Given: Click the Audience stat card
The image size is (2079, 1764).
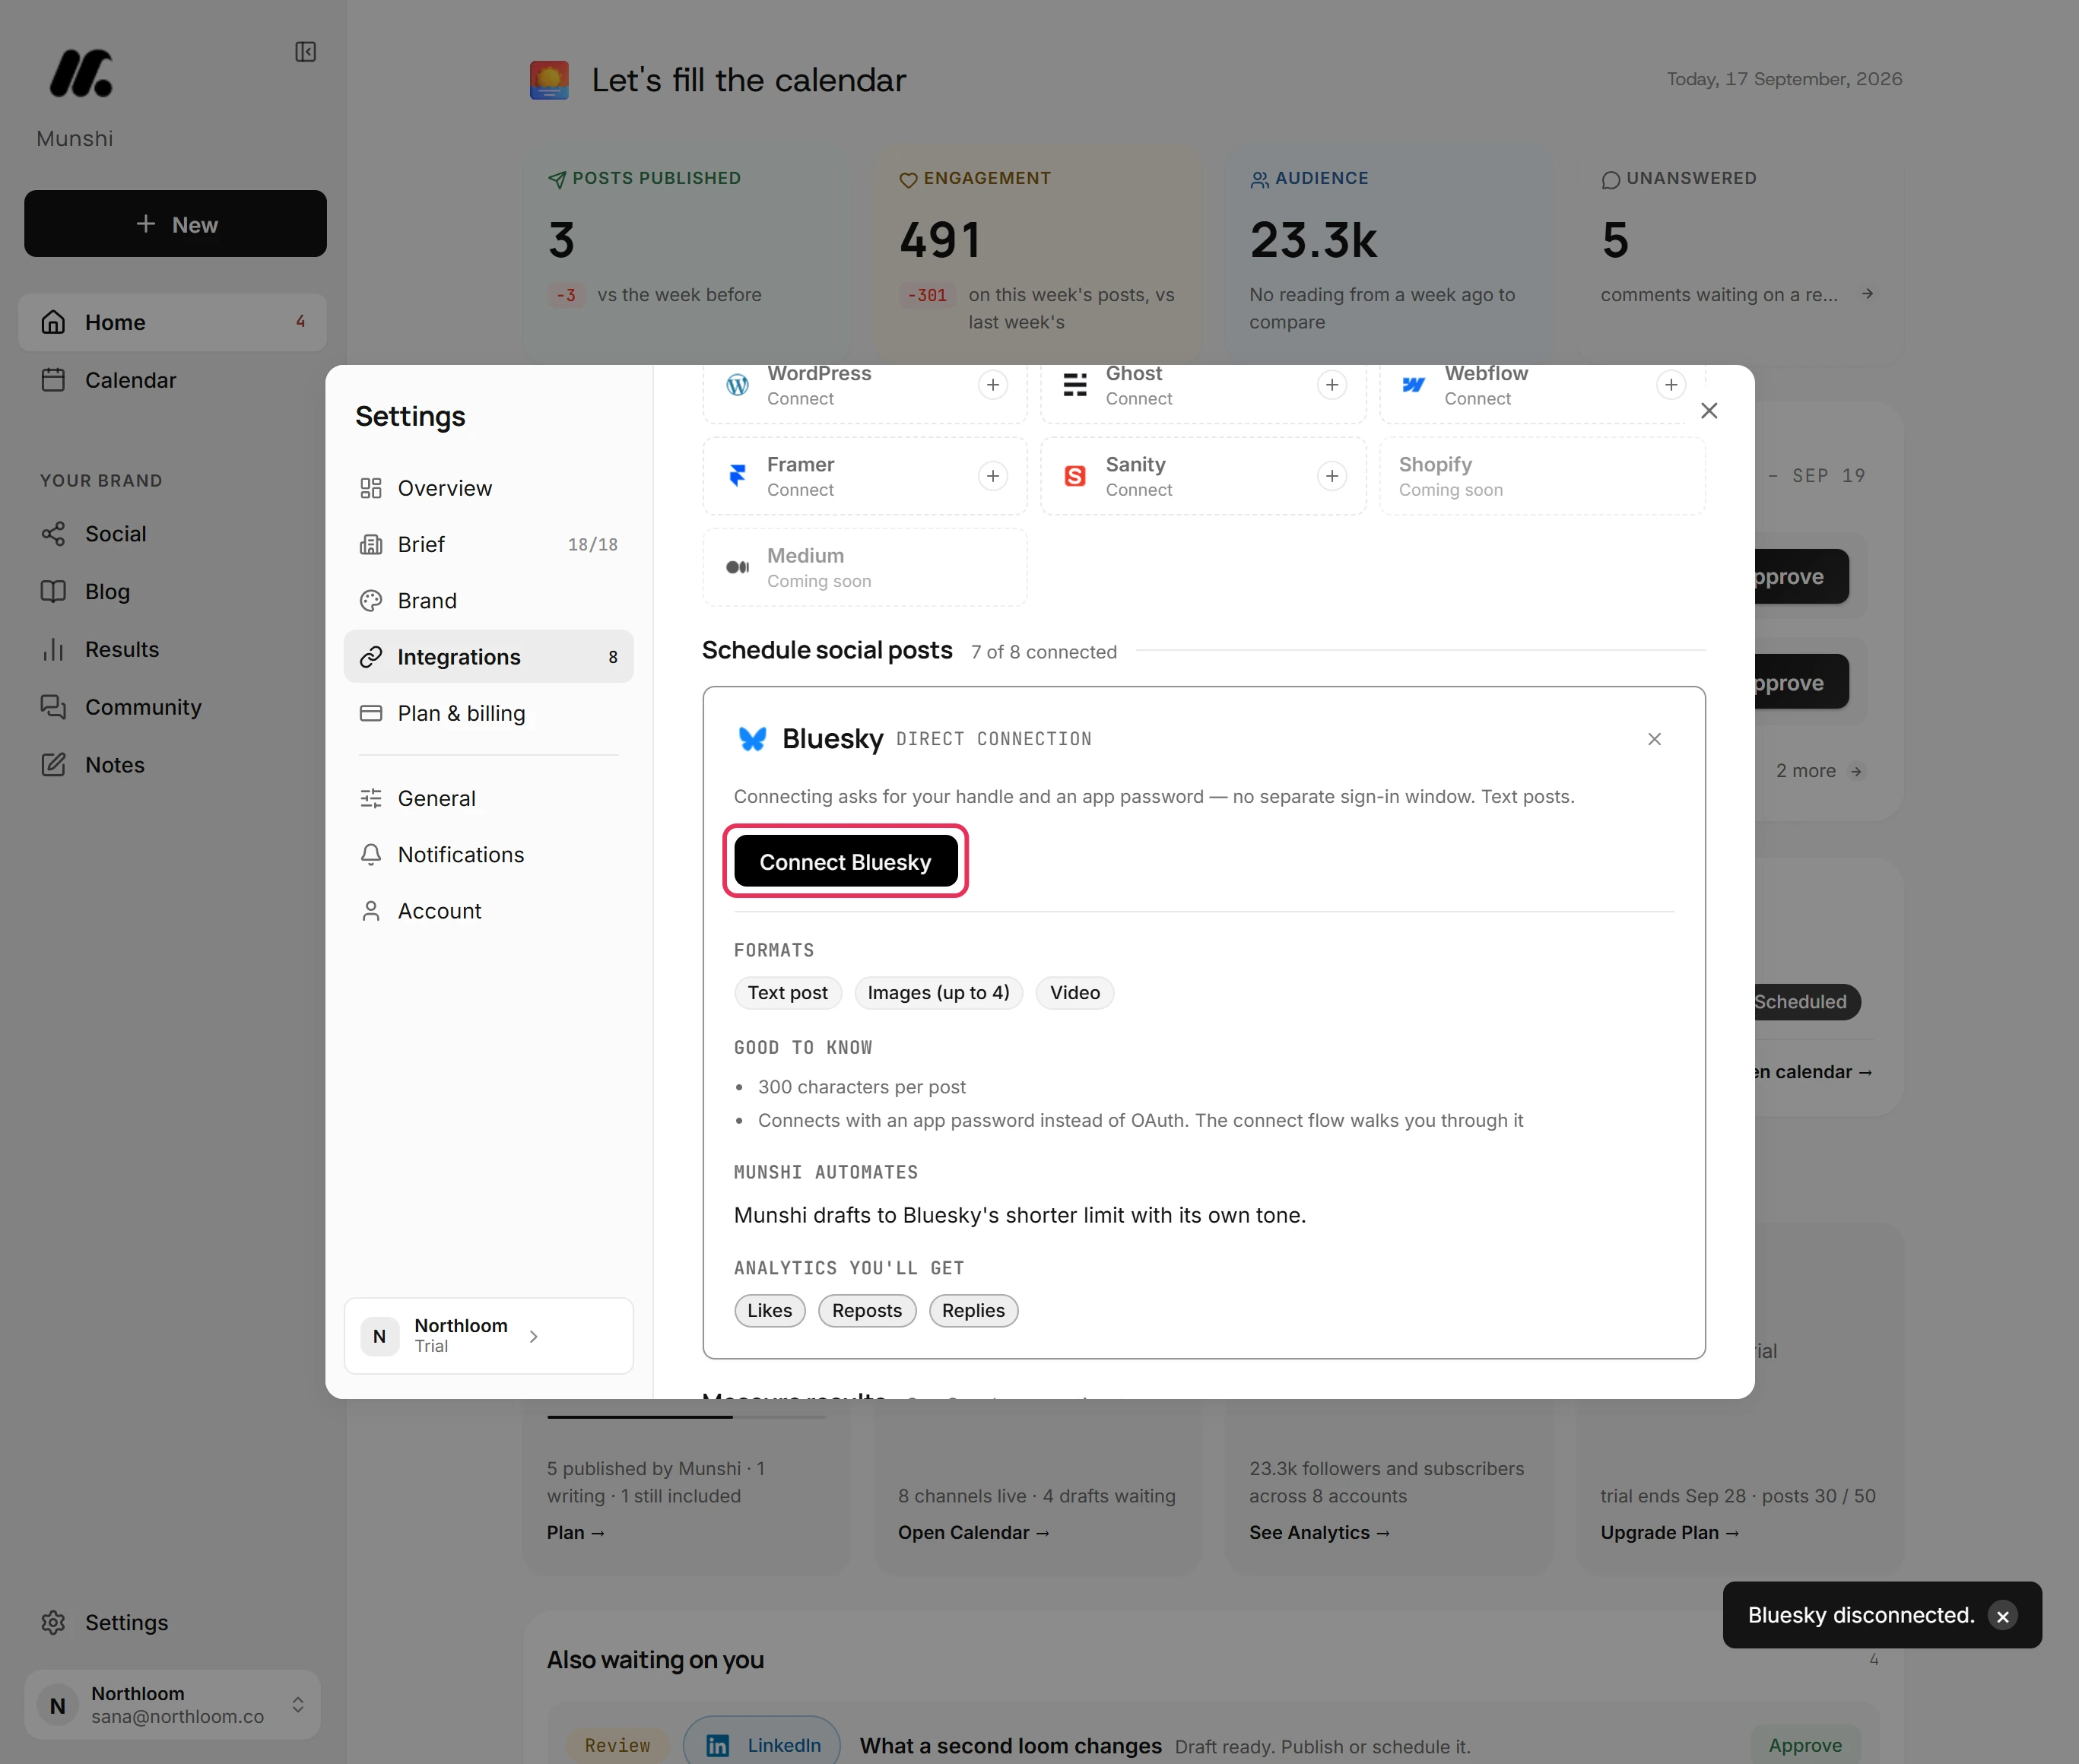Looking at the screenshot, I should (x=1389, y=255).
